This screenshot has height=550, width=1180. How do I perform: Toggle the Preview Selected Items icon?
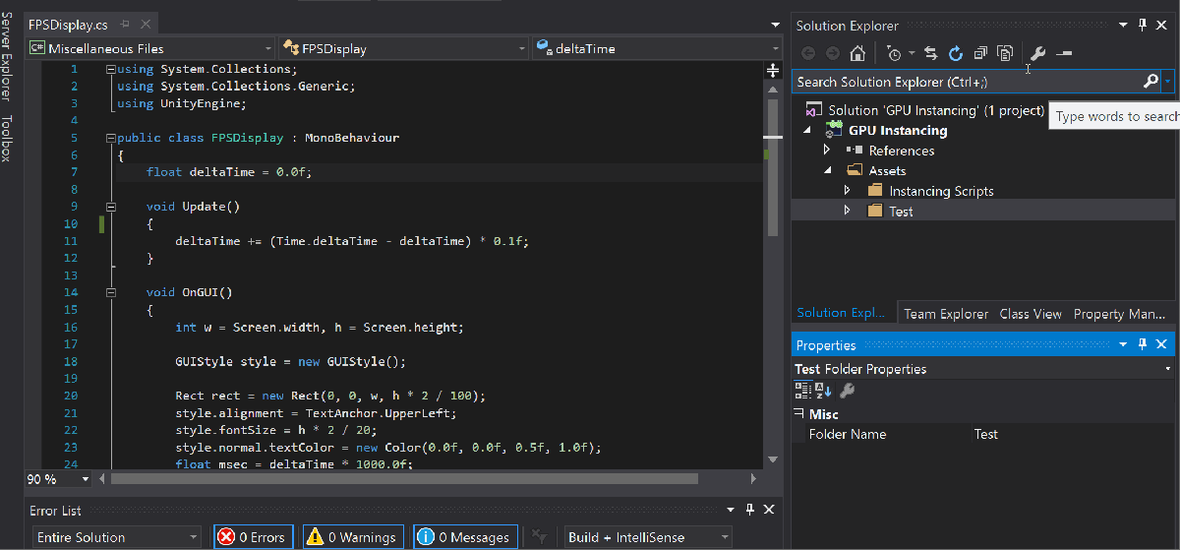1064,53
